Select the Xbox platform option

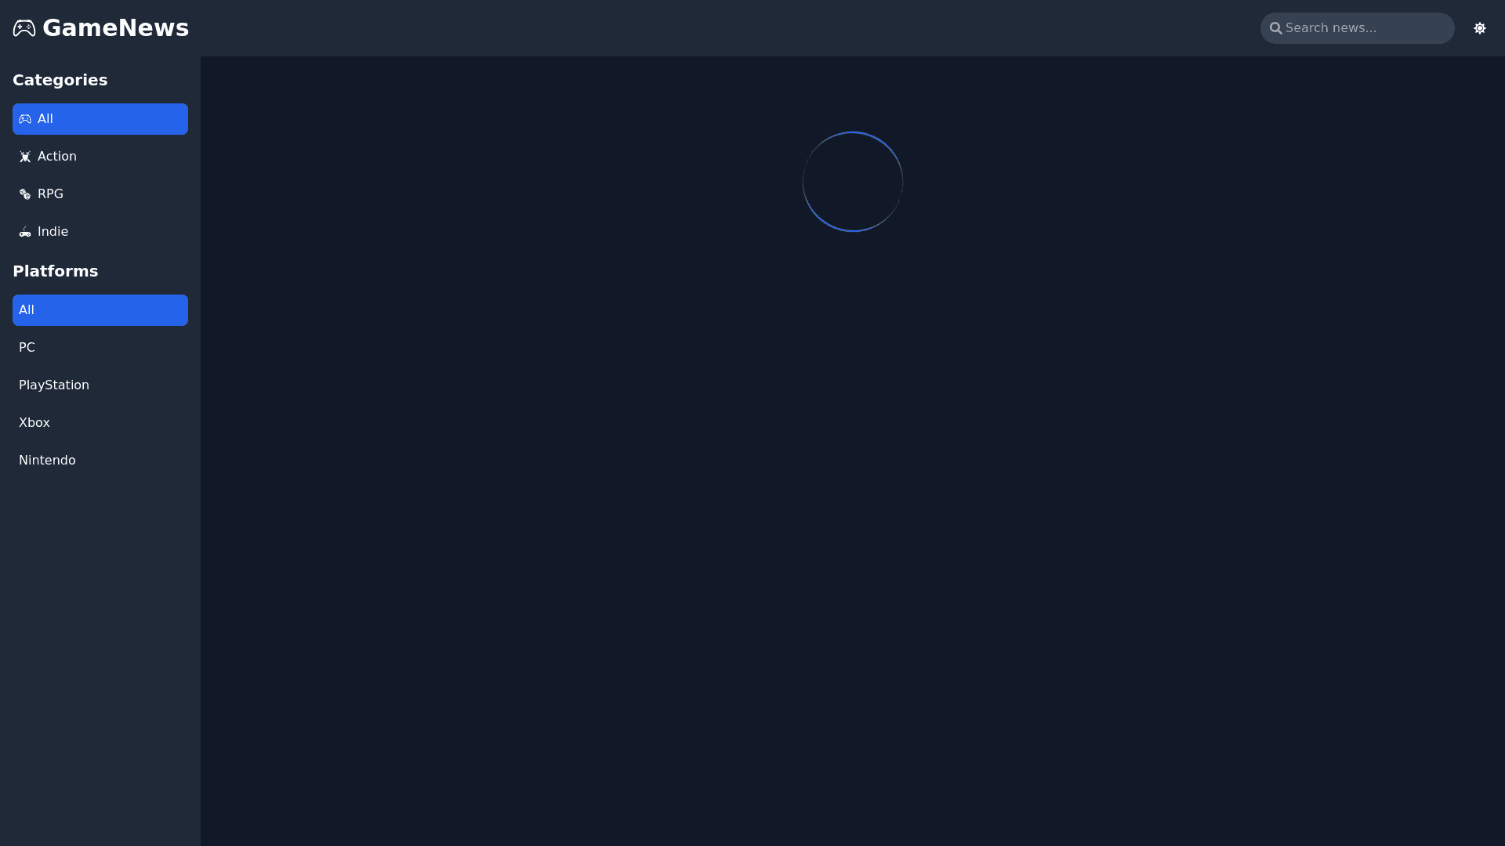click(100, 423)
